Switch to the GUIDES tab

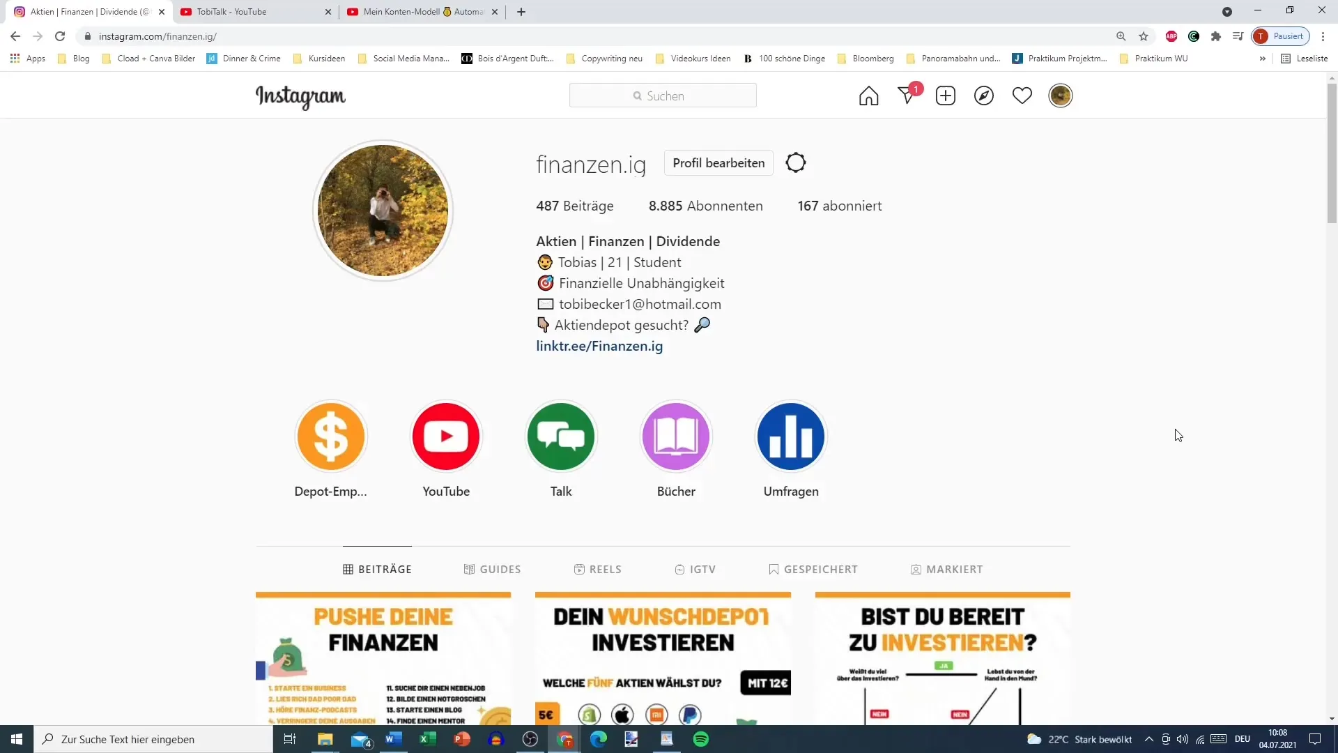[x=491, y=569]
